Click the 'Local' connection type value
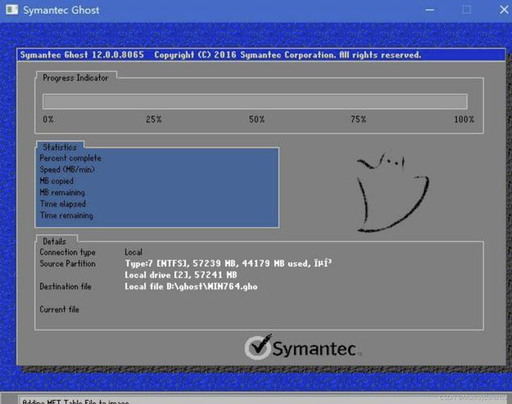512x404 pixels. point(133,252)
